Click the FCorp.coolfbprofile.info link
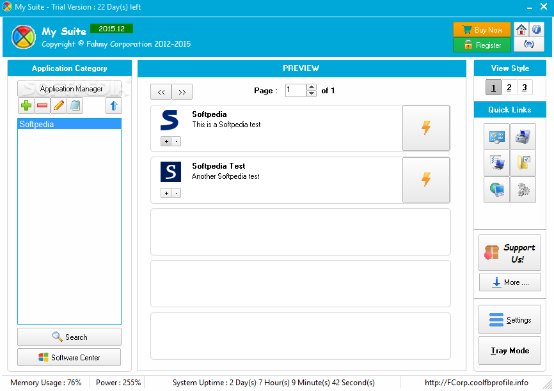 click(x=476, y=383)
